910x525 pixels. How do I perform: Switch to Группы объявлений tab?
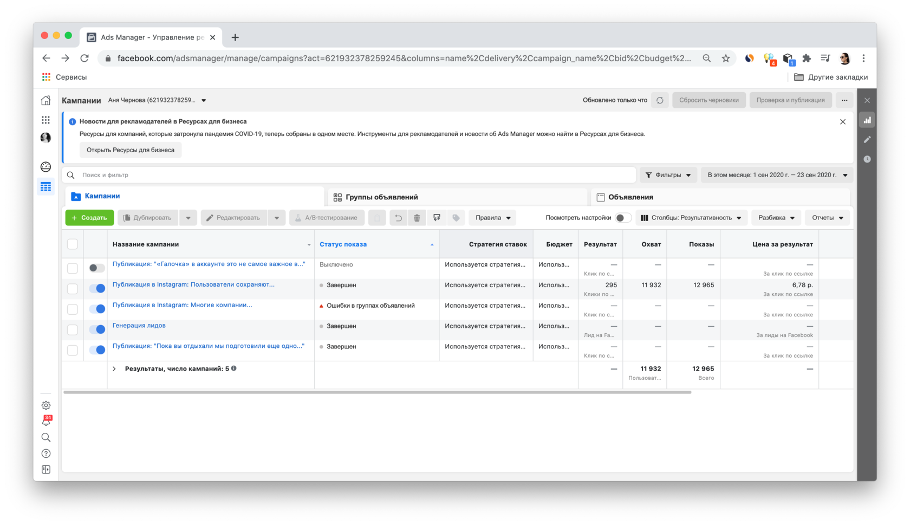458,197
